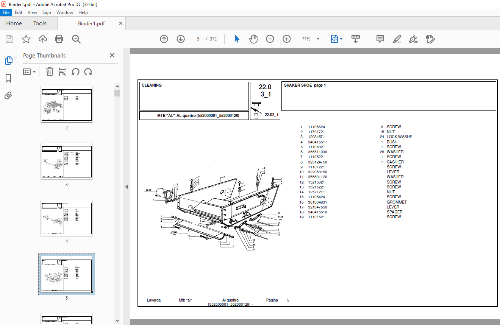Select page 3 thumbnail
The image size is (500, 325).
[67, 162]
